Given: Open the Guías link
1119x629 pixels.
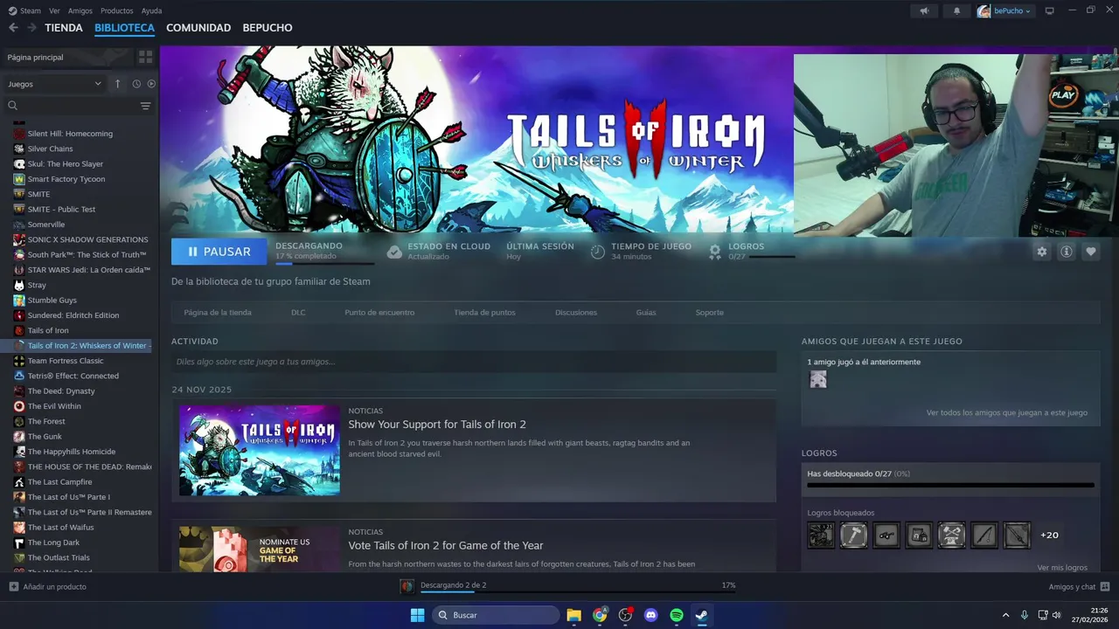Looking at the screenshot, I should click(646, 313).
